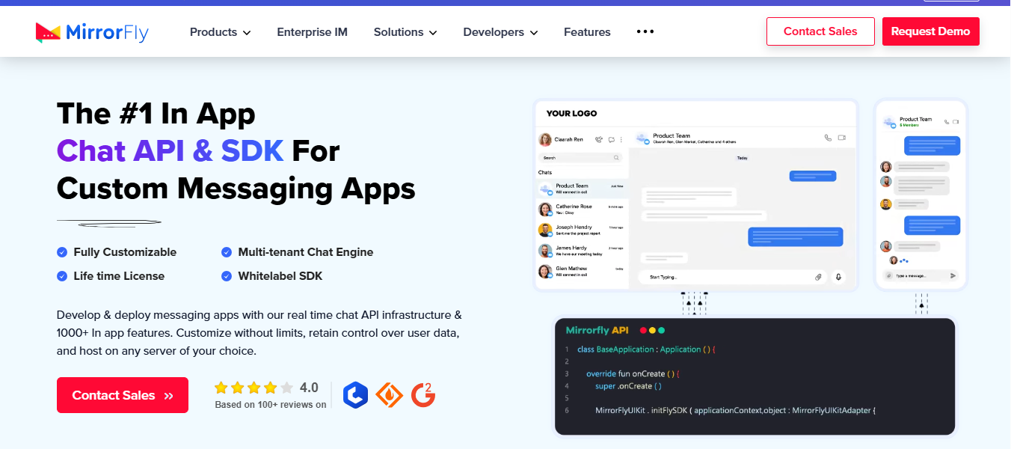Click the Fully Customizable check mark
Screen dimensions: 1011x449
[62, 252]
